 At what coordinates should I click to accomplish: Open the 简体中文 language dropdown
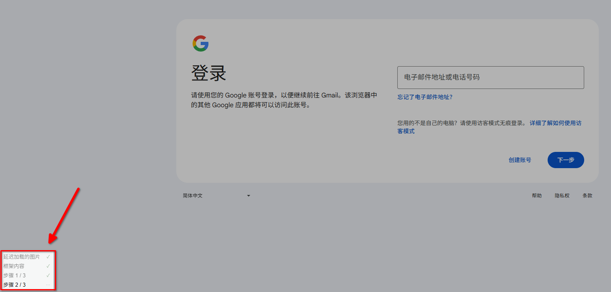click(x=217, y=196)
